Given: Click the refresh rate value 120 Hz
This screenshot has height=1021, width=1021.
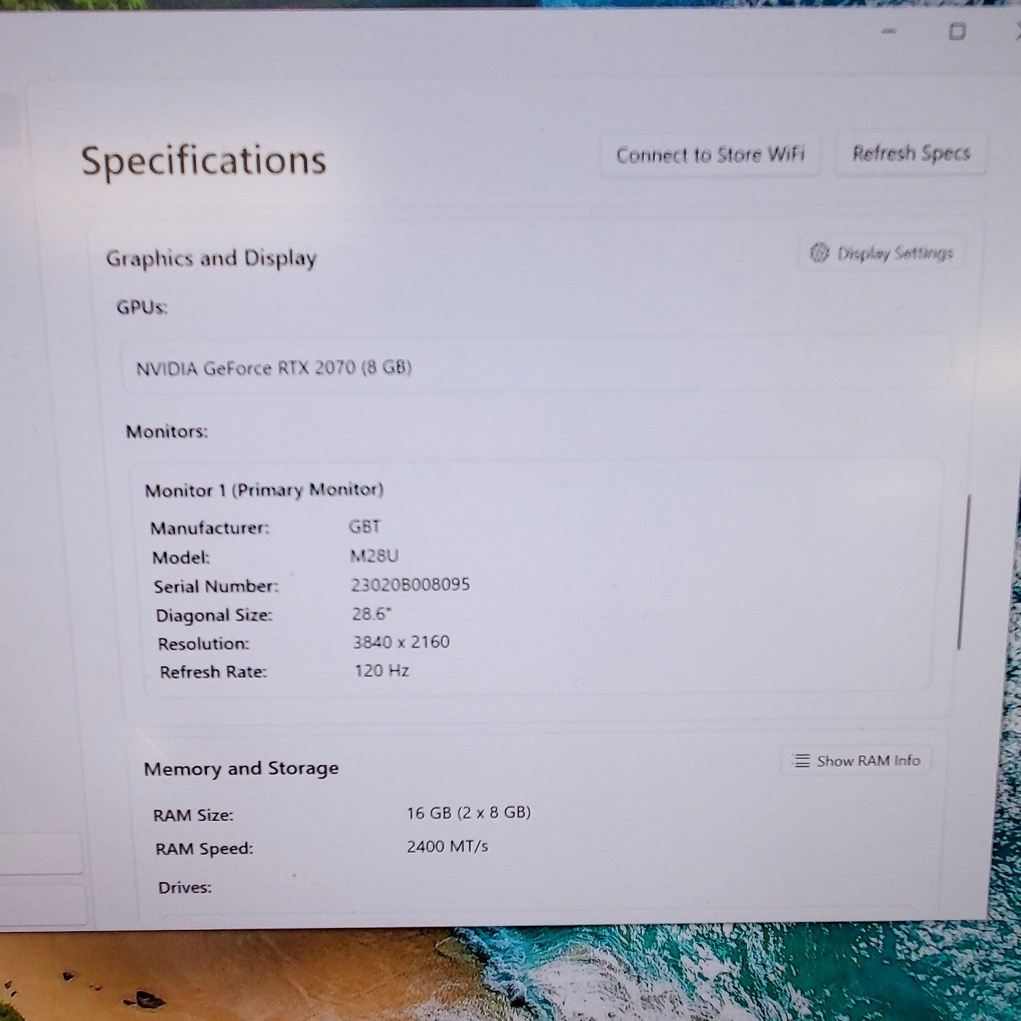Looking at the screenshot, I should [x=381, y=670].
